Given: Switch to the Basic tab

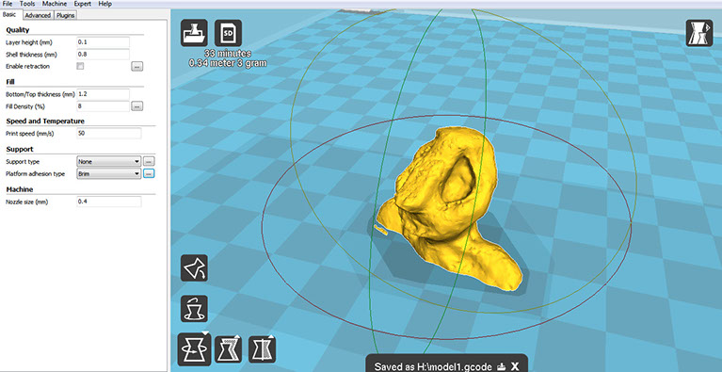Looking at the screenshot, I should tap(9, 15).
